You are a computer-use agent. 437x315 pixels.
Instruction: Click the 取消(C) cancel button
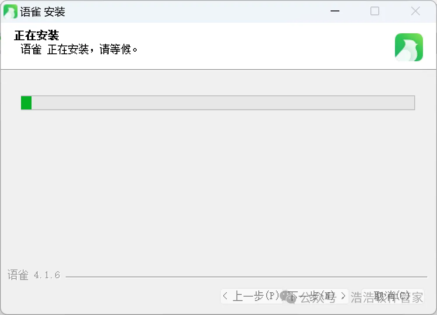point(392,296)
